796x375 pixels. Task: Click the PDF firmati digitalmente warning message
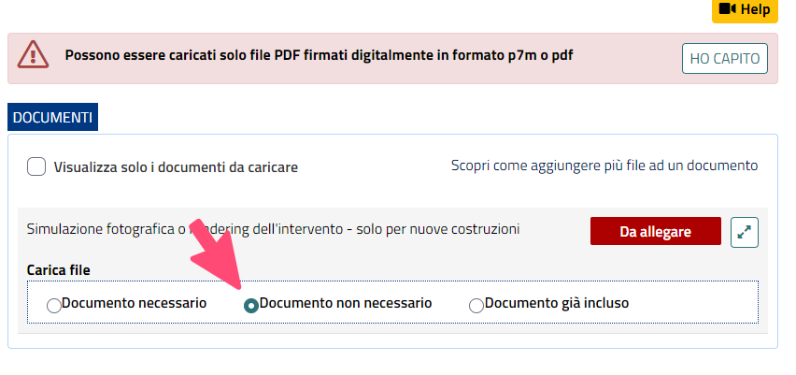pos(319,55)
